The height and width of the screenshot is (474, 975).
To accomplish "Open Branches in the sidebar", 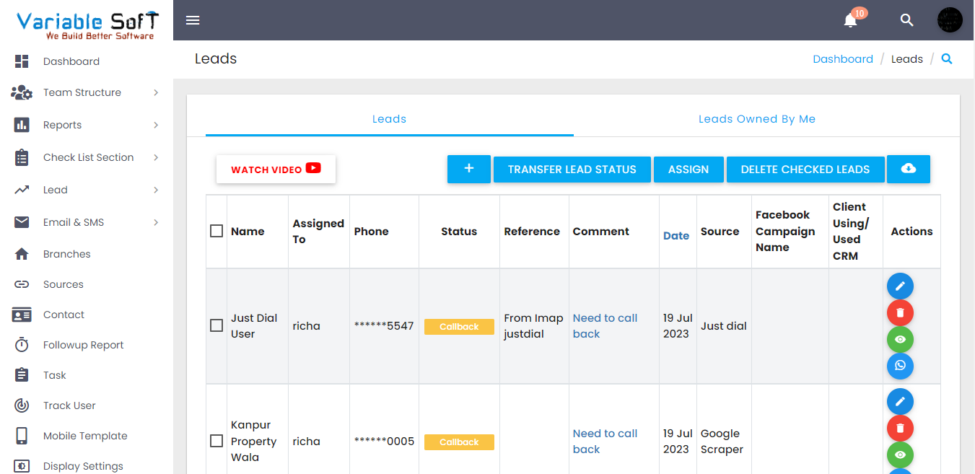I will (x=67, y=254).
